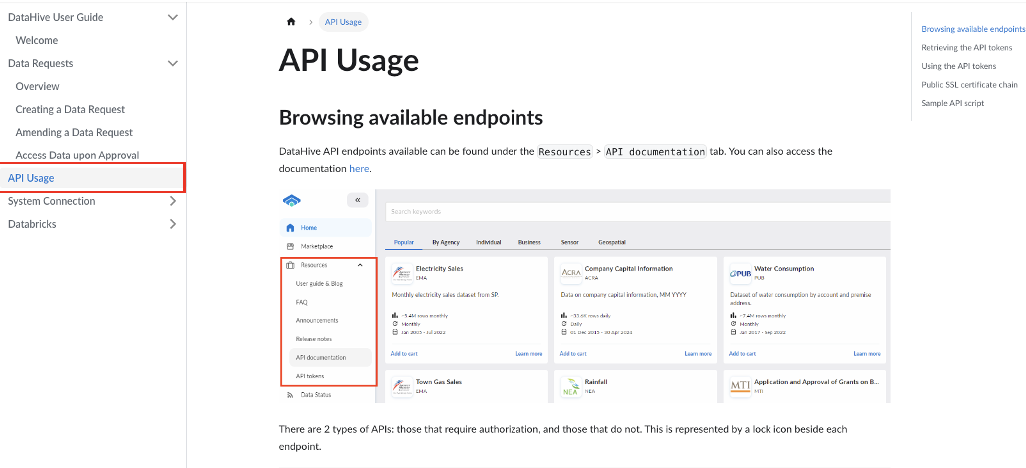Open the Welcome page in sidebar

point(37,40)
